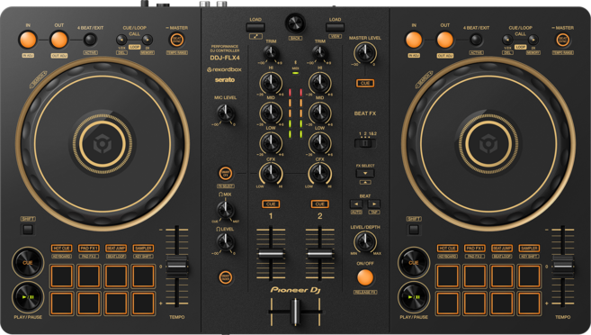Toggle Beat FX ON/OFF orange button
This screenshot has height=335, width=591.
365,277
